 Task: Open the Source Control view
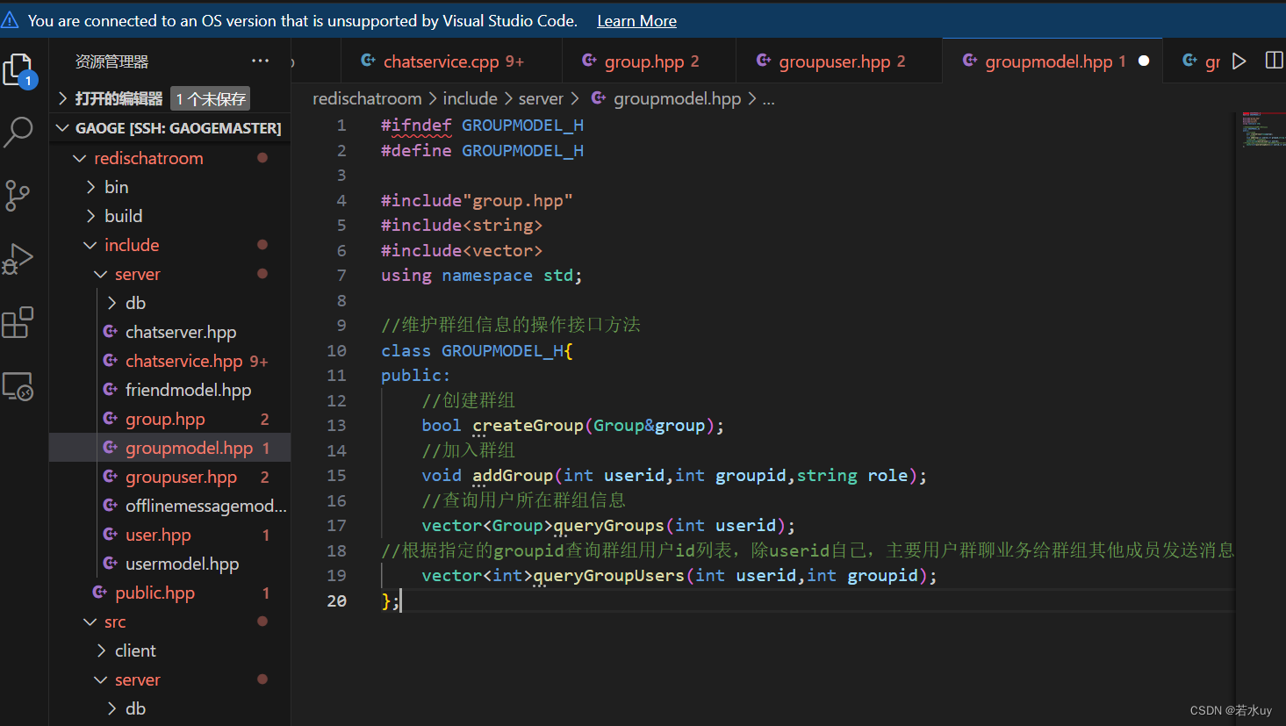click(x=18, y=195)
